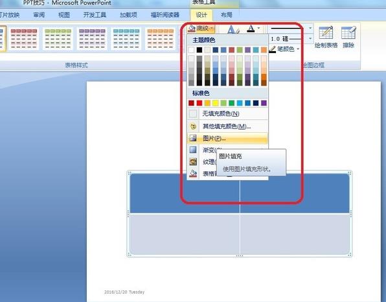Click the bottom-left gray table cell
The height and width of the screenshot is (302, 386).
click(185, 234)
